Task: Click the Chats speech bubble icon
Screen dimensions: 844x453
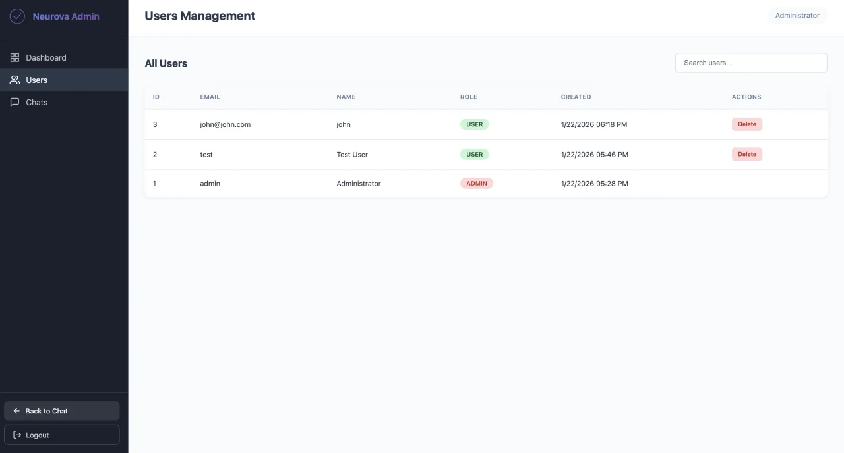Action: pyautogui.click(x=15, y=103)
